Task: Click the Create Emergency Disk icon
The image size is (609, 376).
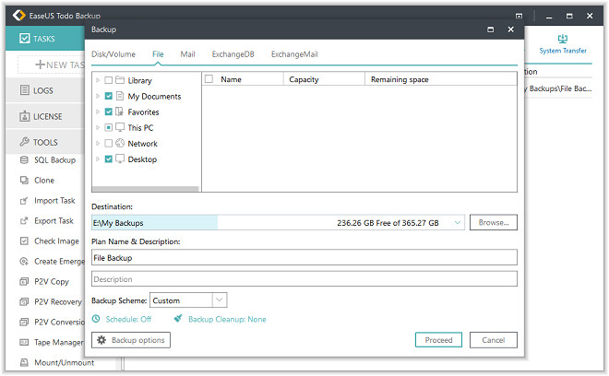Action: tap(24, 261)
